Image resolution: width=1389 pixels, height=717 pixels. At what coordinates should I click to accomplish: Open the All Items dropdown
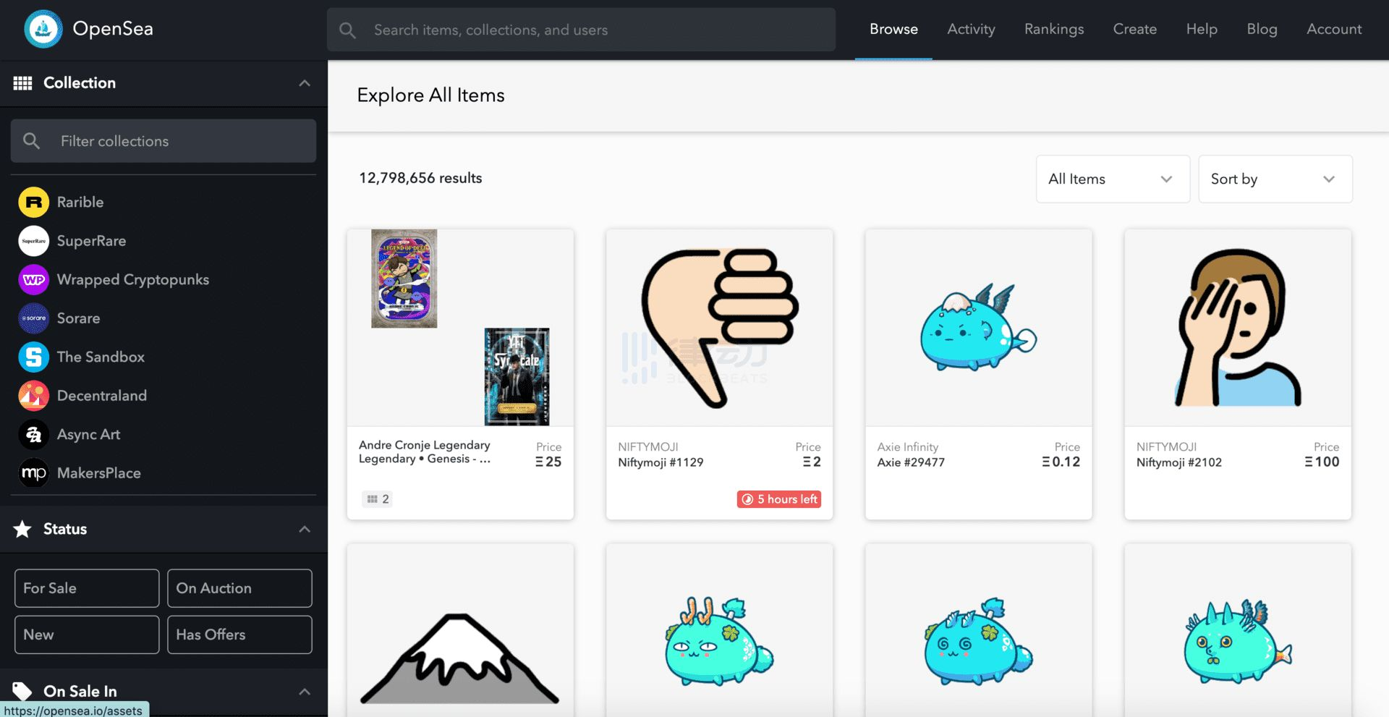[x=1113, y=179]
